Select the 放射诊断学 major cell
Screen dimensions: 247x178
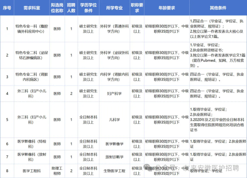115,157
